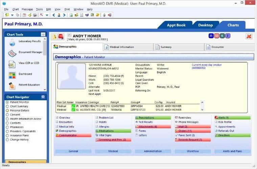Click the Chart Tools header options icon
Viewport: 257px width, 169px height.
pyautogui.click(x=43, y=34)
